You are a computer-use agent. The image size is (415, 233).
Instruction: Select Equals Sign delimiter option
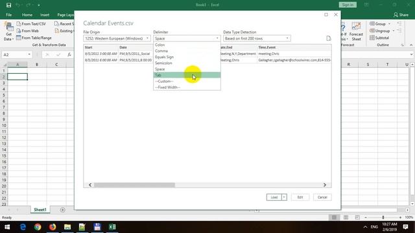point(187,57)
